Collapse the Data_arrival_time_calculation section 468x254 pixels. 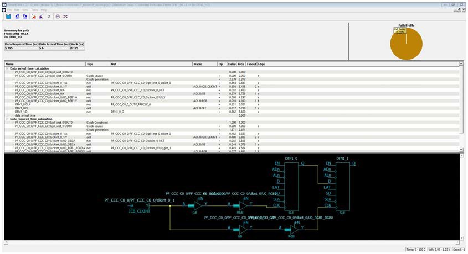7,68
